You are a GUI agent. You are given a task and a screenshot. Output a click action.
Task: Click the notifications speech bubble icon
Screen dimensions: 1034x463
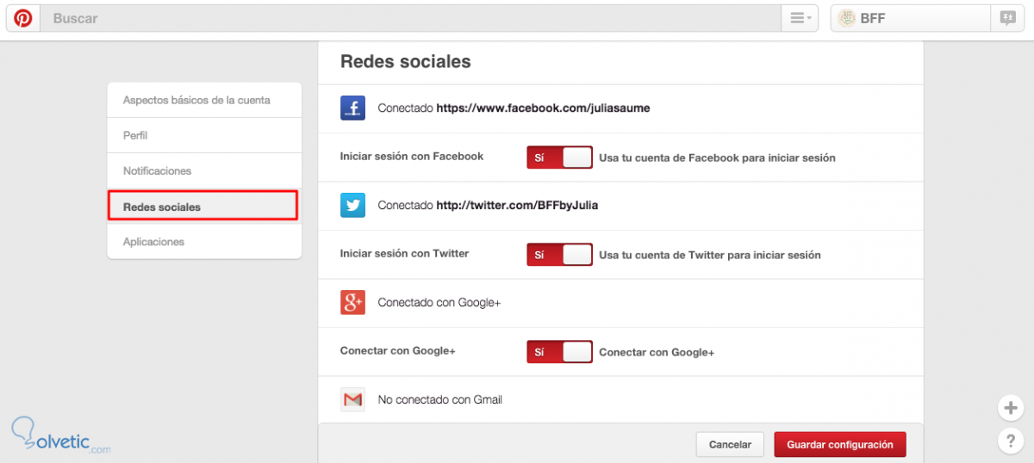pyautogui.click(x=1006, y=18)
